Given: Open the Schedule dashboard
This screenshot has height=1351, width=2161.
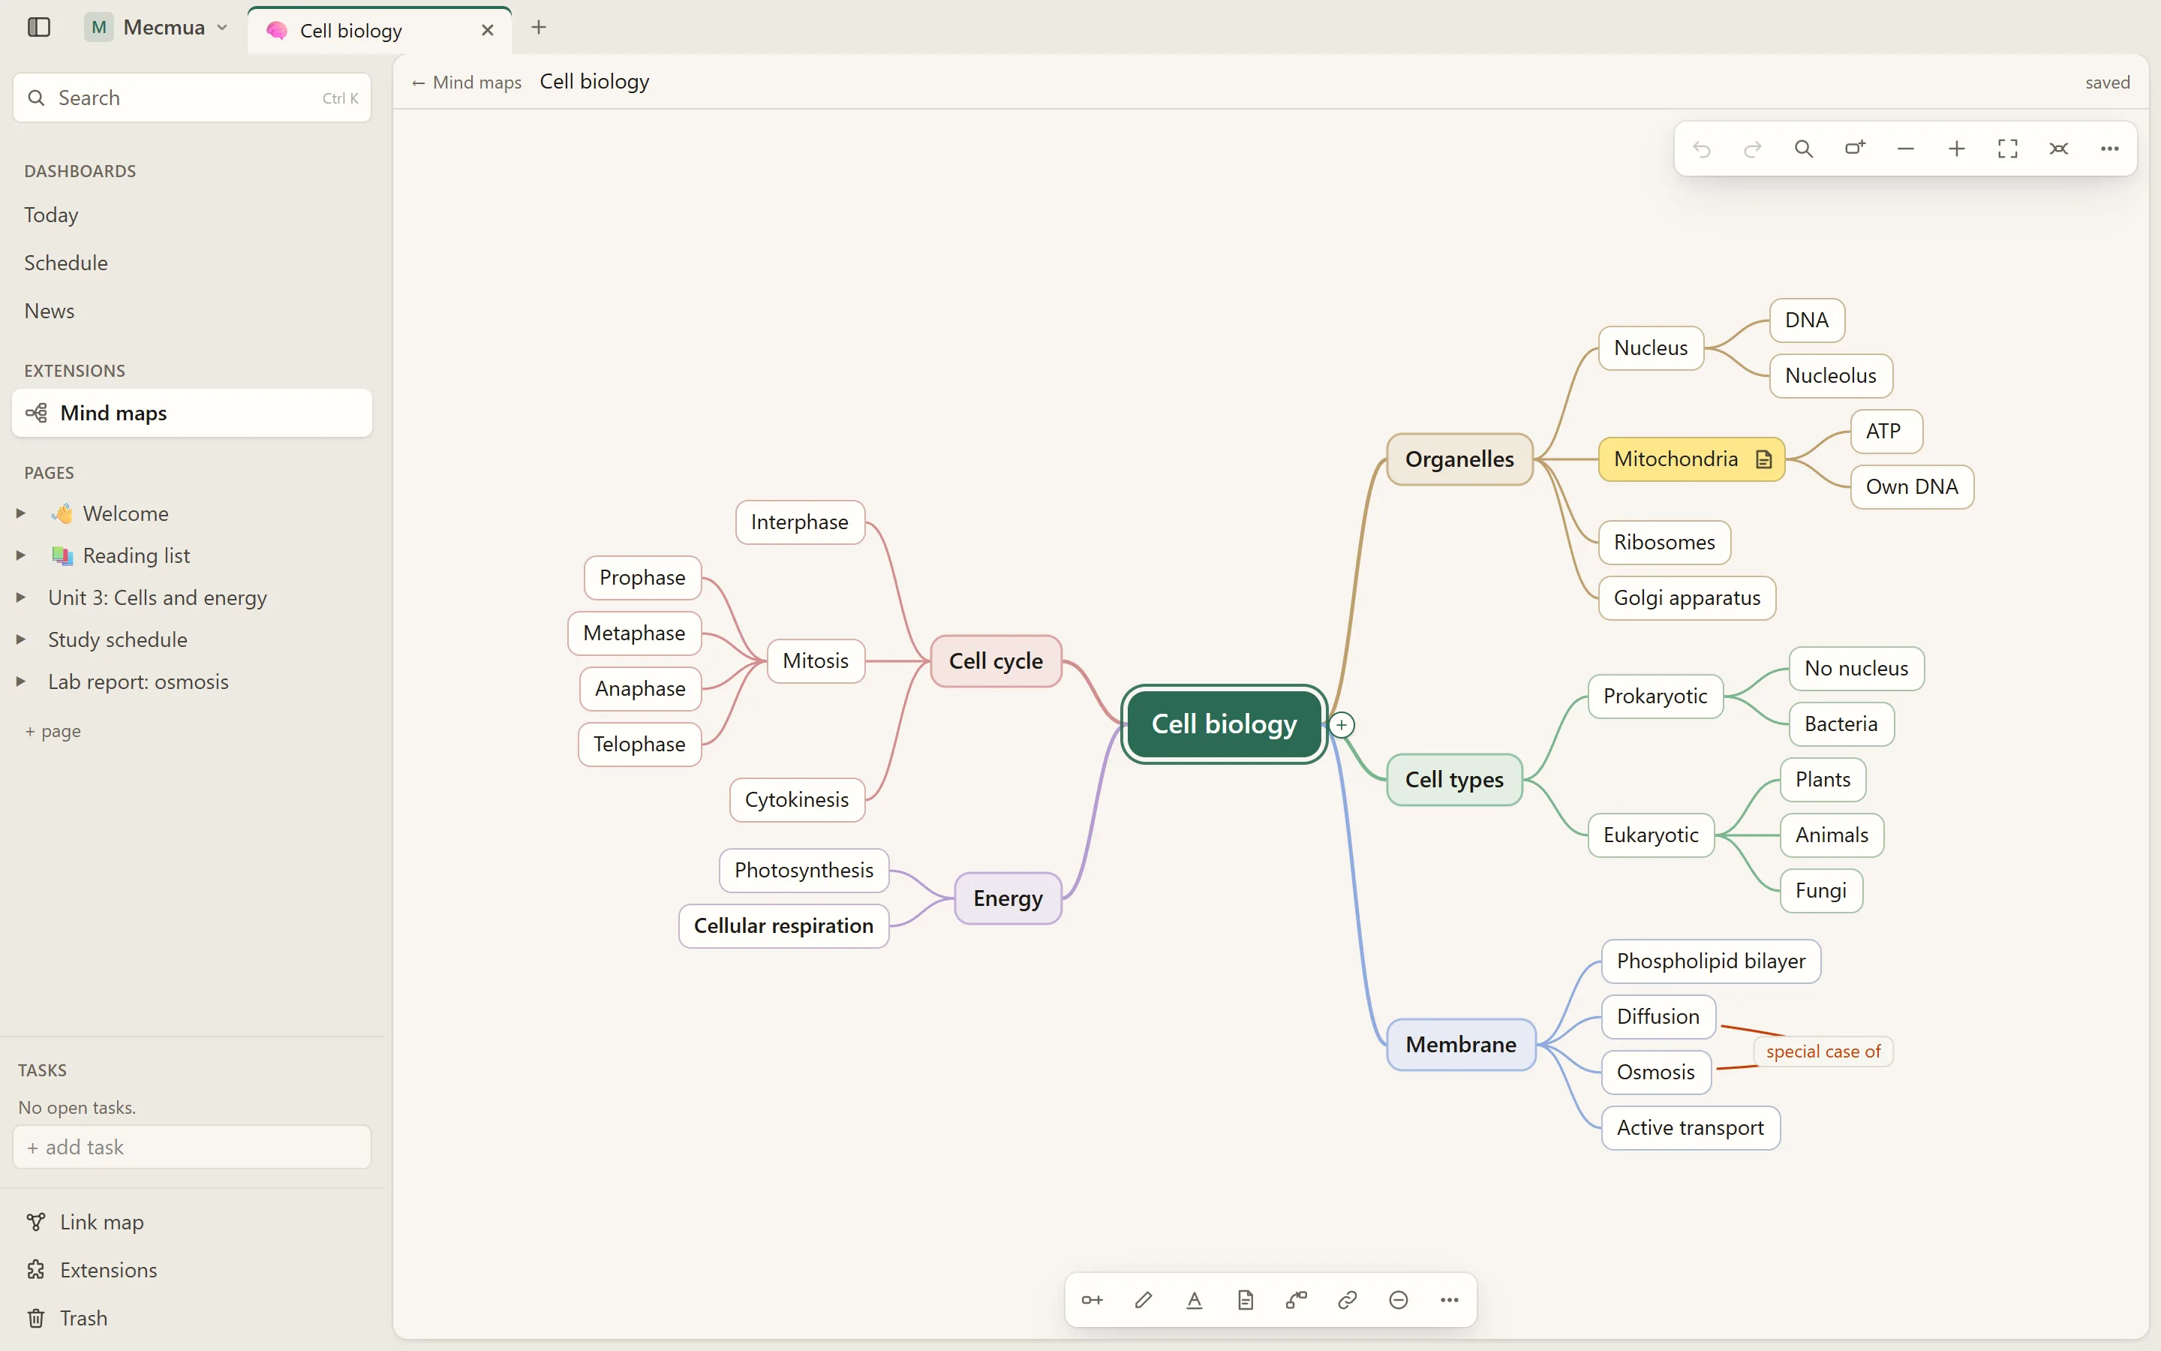Looking at the screenshot, I should [x=66, y=263].
